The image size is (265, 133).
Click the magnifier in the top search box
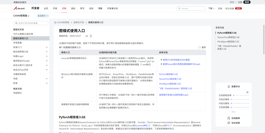pos(179,8)
